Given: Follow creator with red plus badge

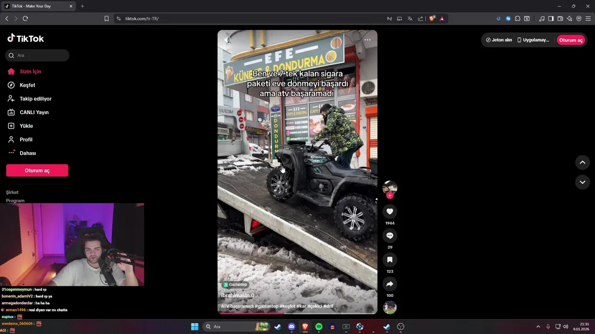Looking at the screenshot, I should coord(390,196).
